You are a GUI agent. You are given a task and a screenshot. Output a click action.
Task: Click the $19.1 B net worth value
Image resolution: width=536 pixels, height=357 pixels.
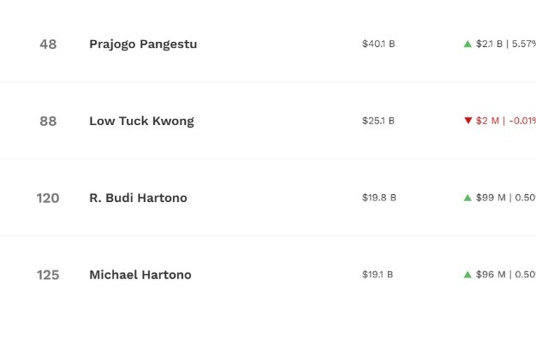(x=377, y=274)
